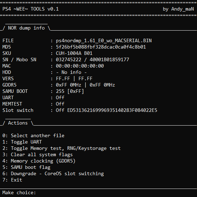
Task: Select option 6 Downgrade CoreOS slot switching
Action: [53, 174]
